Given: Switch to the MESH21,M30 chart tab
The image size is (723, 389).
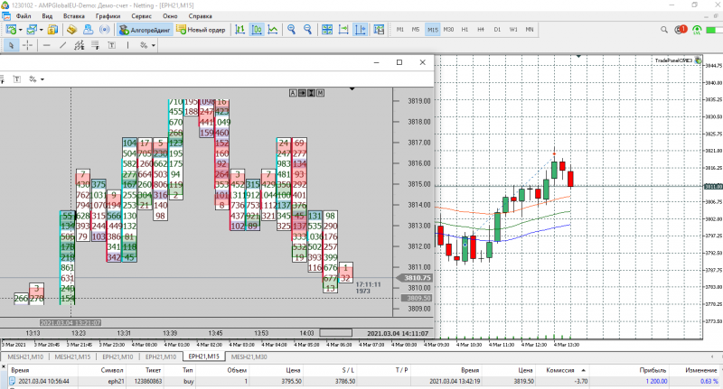Looking at the screenshot, I should (249, 357).
